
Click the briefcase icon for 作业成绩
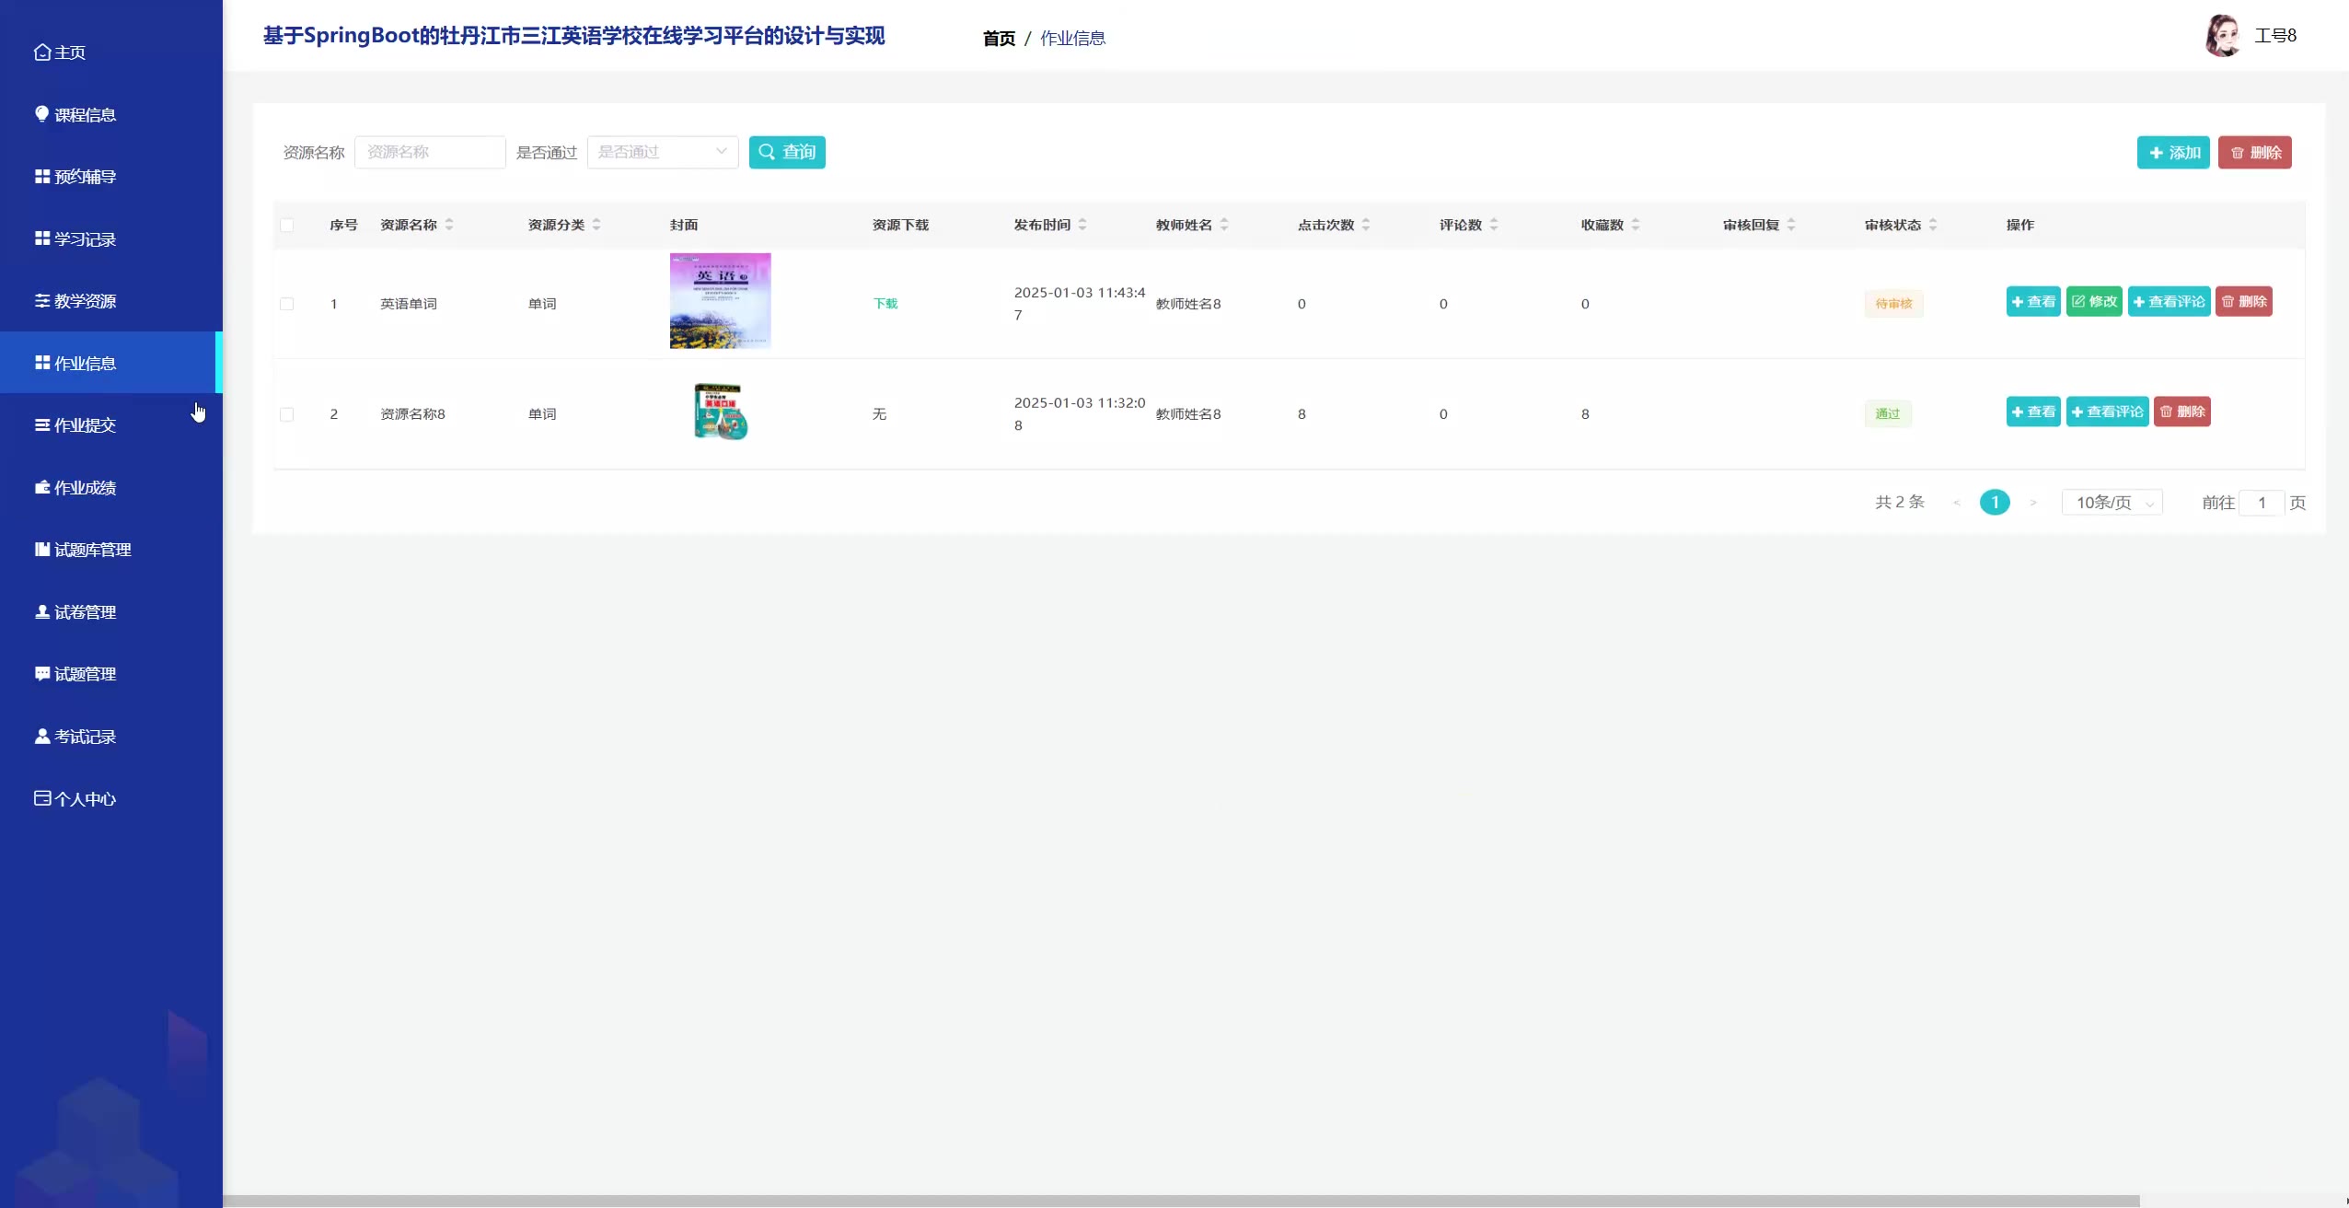coord(42,487)
